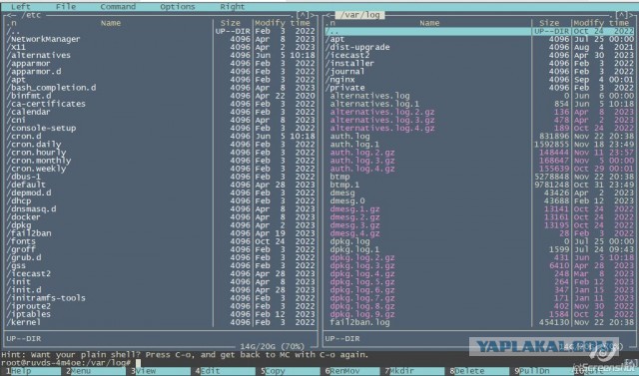Screen dimensions: 639x376
Task: Click the left panel history list caret [^]
Action: click(303, 15)
